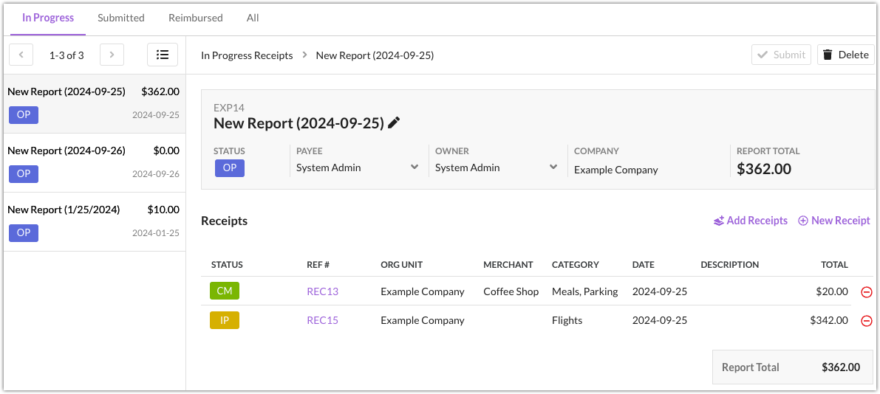Screen dimensions: 880x394
Task: Click the CM status badge on REC13
Action: (x=225, y=291)
